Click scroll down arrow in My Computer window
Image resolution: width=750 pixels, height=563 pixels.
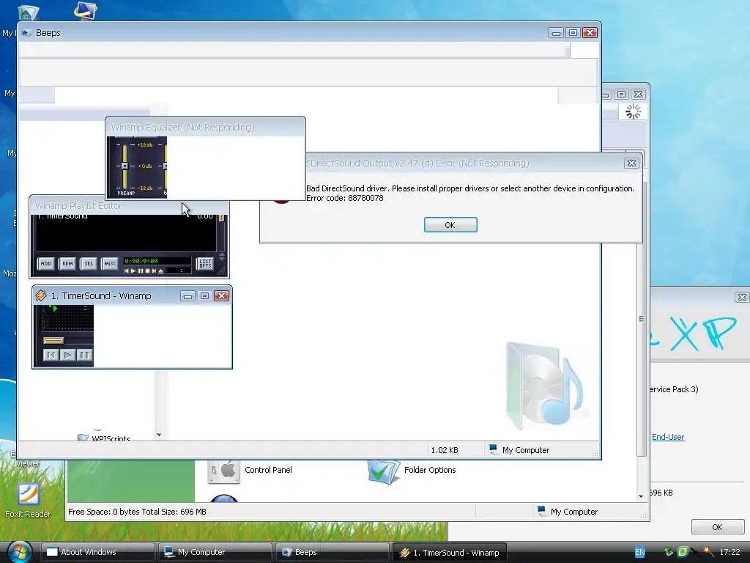[641, 496]
